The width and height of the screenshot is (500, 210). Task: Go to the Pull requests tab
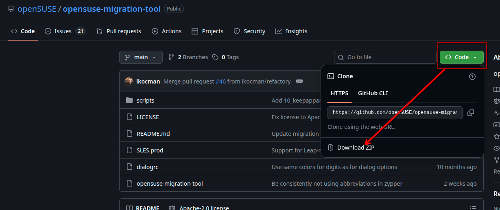pos(119,31)
